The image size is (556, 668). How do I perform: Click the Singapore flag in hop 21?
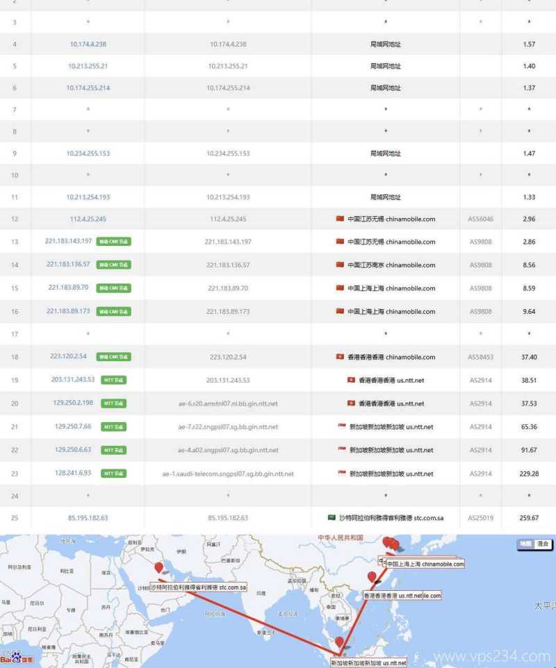point(342,426)
